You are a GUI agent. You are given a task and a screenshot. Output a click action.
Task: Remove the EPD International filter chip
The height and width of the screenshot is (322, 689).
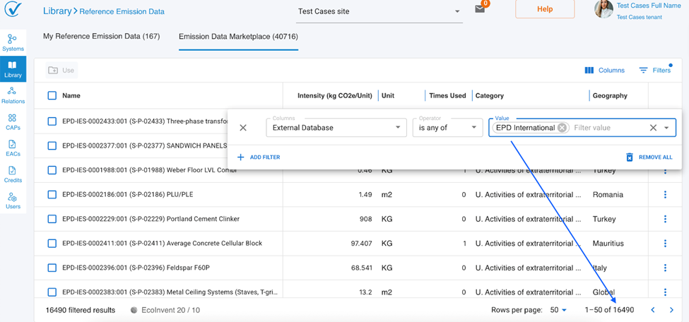(562, 128)
